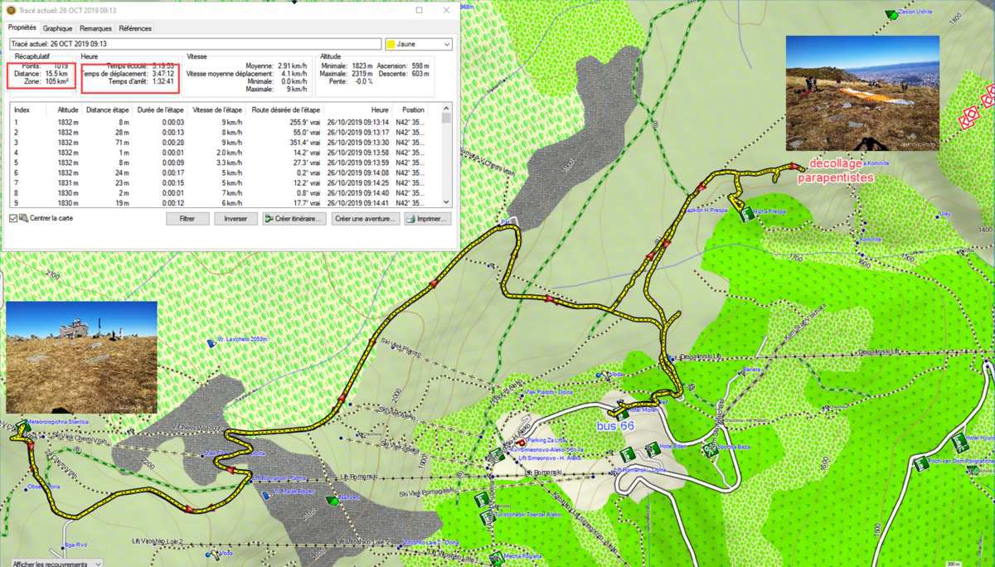Open the Jaune track color dropdown

419,44
